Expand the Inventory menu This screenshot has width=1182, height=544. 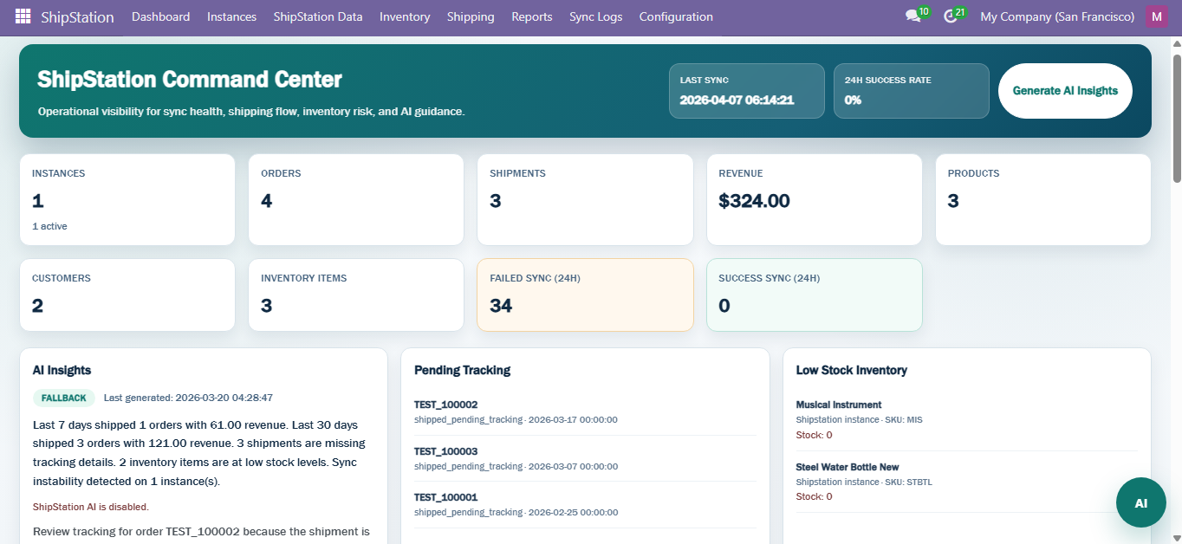405,16
